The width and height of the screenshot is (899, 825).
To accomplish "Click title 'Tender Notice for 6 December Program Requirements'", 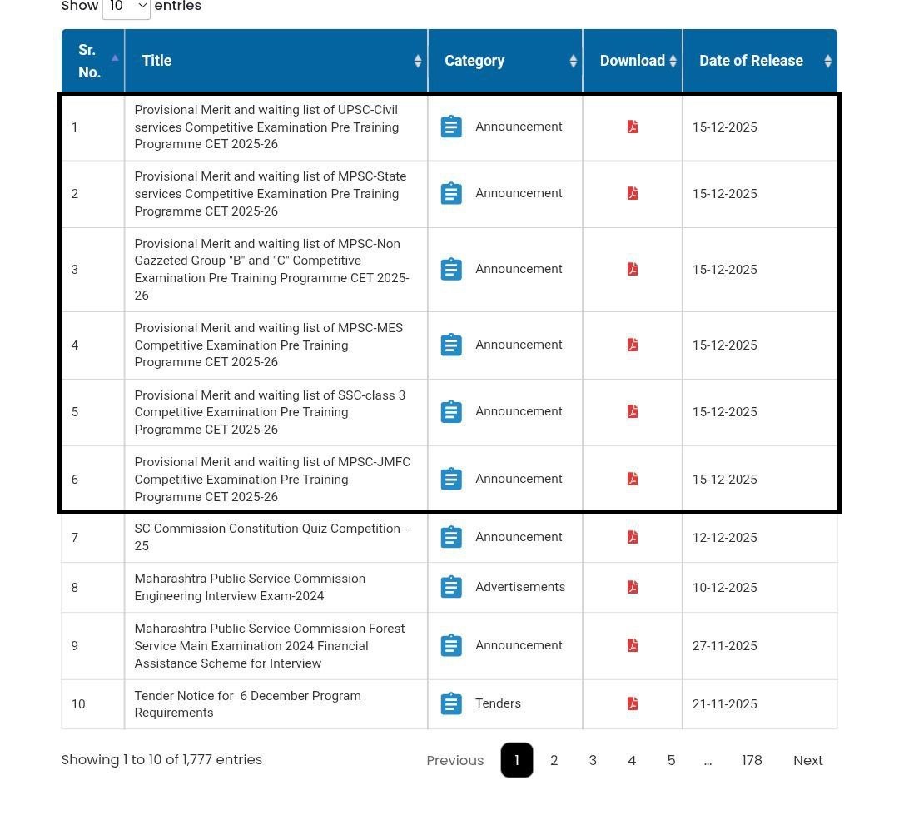I will [x=248, y=704].
